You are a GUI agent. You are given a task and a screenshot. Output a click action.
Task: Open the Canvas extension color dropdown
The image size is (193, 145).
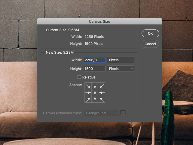[101, 113]
